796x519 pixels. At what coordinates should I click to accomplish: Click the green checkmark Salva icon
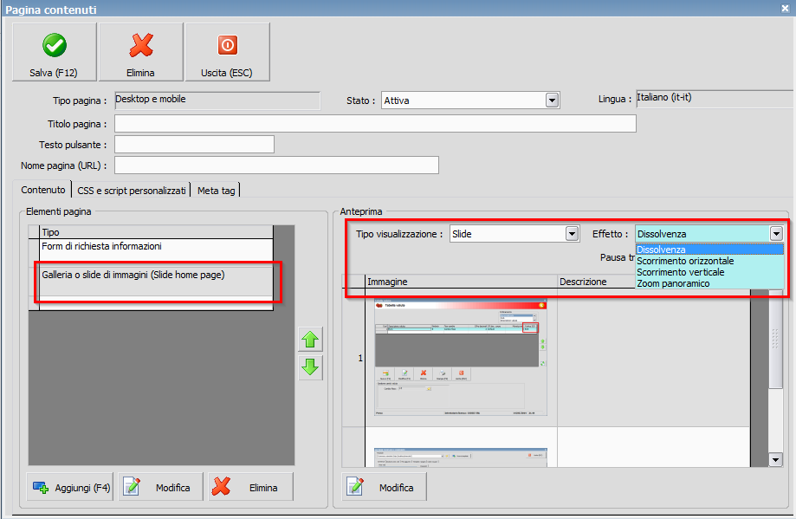(x=55, y=45)
